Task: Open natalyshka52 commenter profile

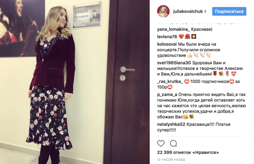Action: (171, 124)
